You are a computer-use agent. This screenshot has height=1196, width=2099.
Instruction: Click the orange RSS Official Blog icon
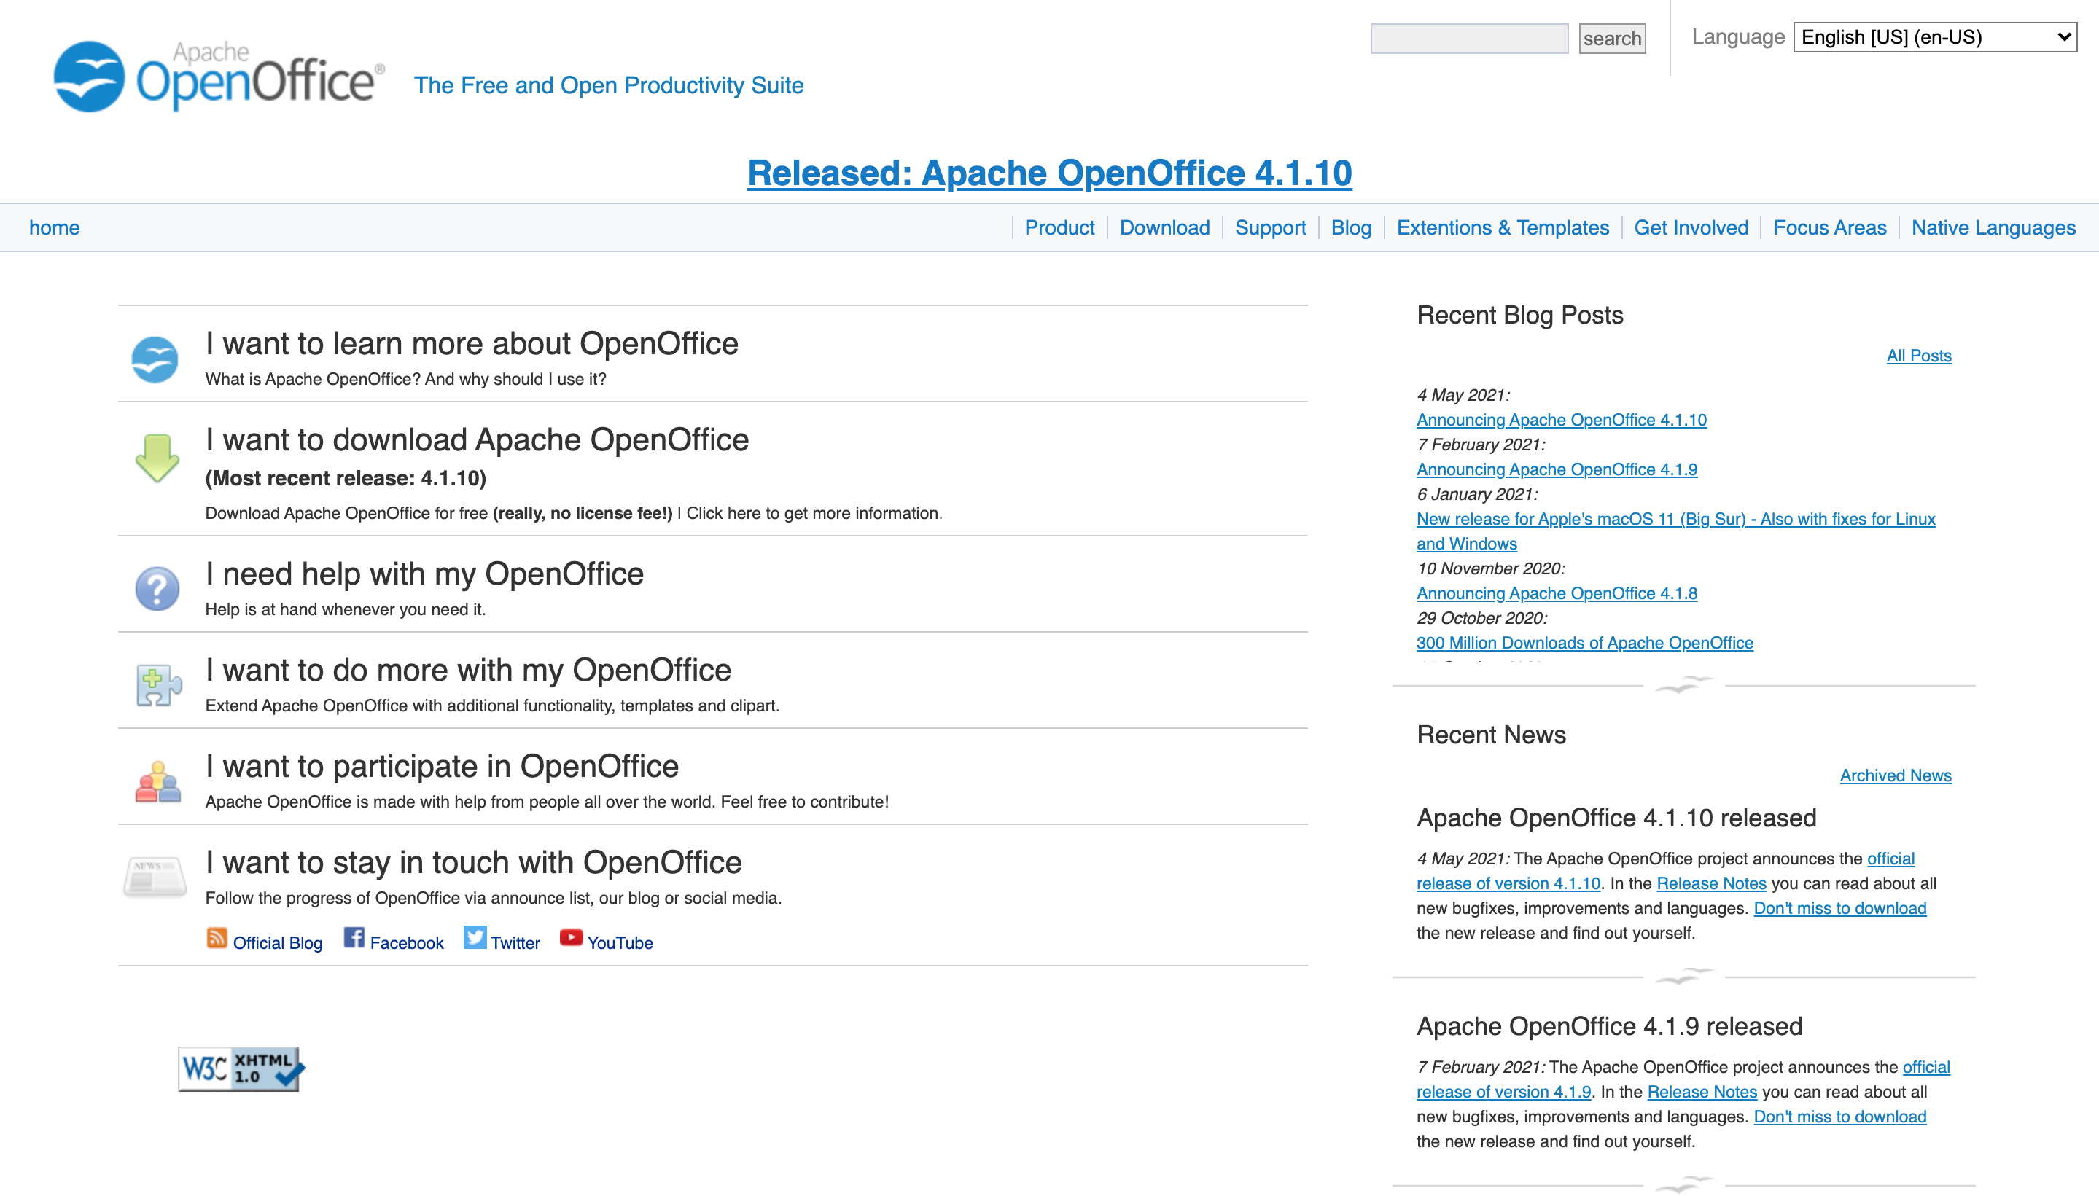[x=217, y=938]
